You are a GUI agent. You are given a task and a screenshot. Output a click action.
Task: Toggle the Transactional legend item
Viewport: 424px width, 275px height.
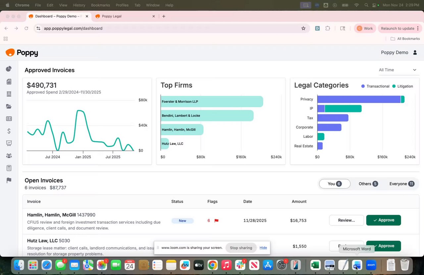click(375, 86)
